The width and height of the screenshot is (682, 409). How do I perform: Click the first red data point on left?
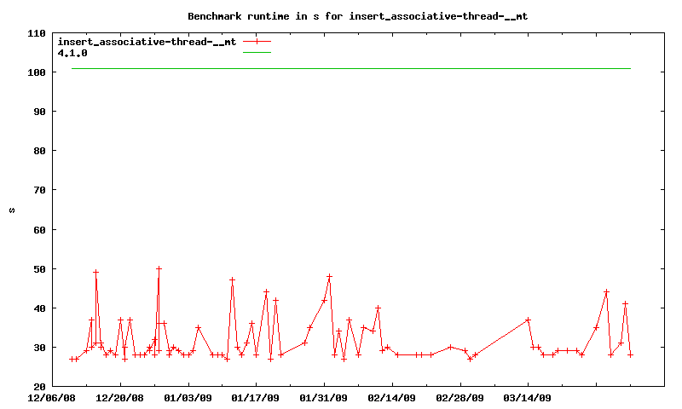(x=72, y=359)
